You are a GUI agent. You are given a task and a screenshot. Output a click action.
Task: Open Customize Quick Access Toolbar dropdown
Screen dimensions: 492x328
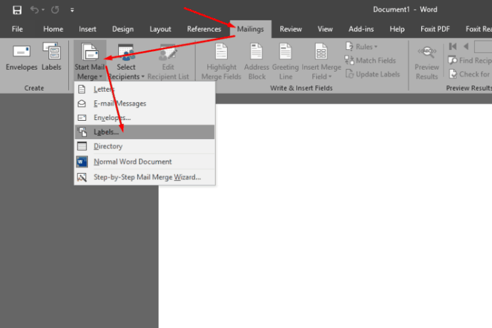72,10
